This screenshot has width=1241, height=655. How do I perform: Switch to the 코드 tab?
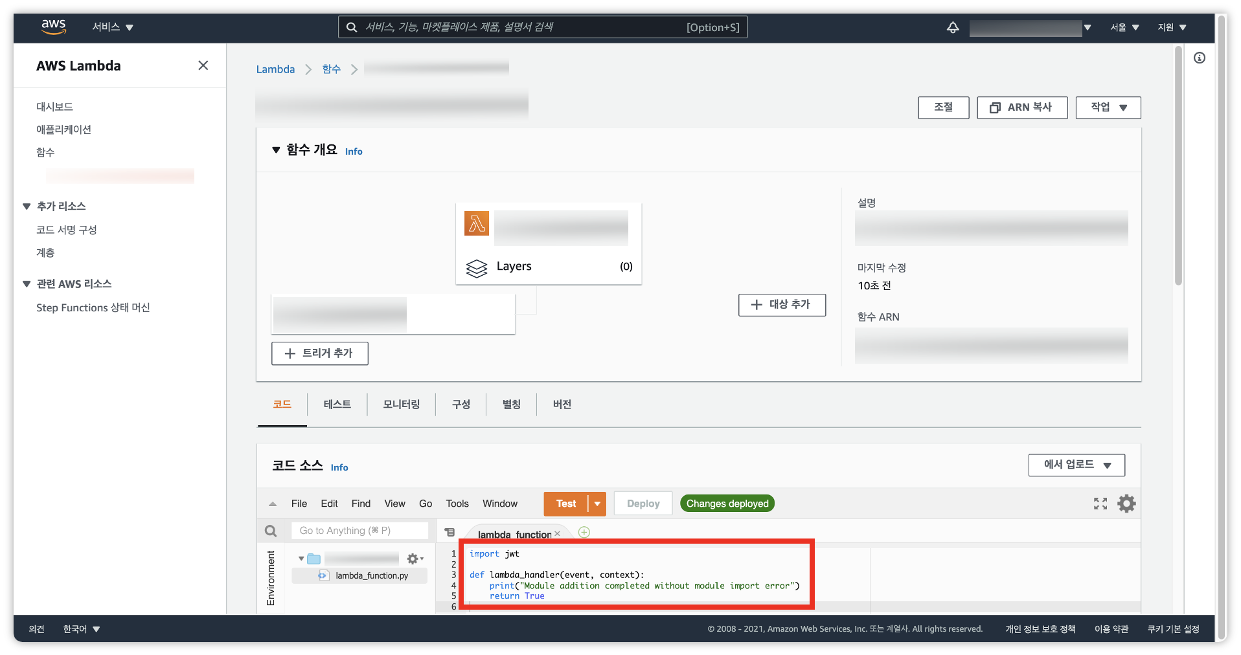[282, 405]
